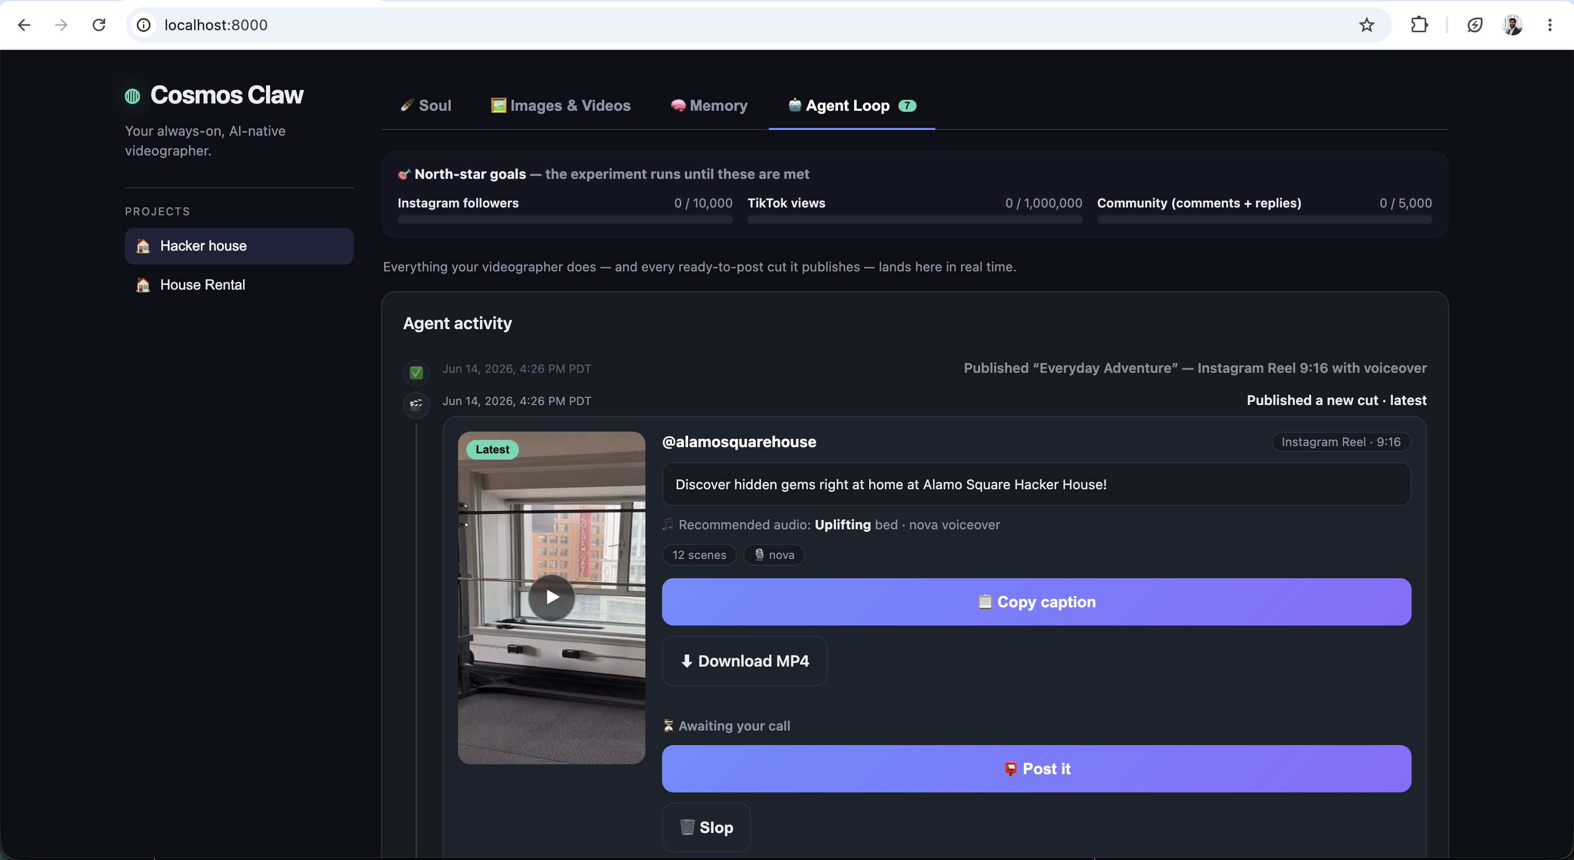Open the House Rental project

[x=239, y=285]
